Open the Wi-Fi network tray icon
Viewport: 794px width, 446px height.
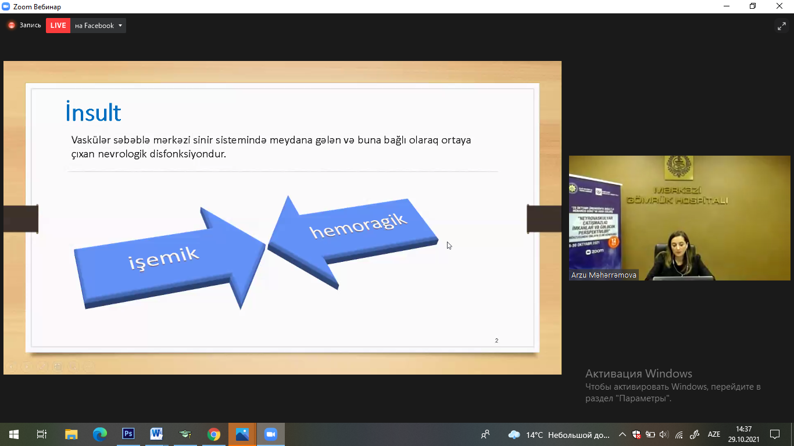(x=679, y=434)
